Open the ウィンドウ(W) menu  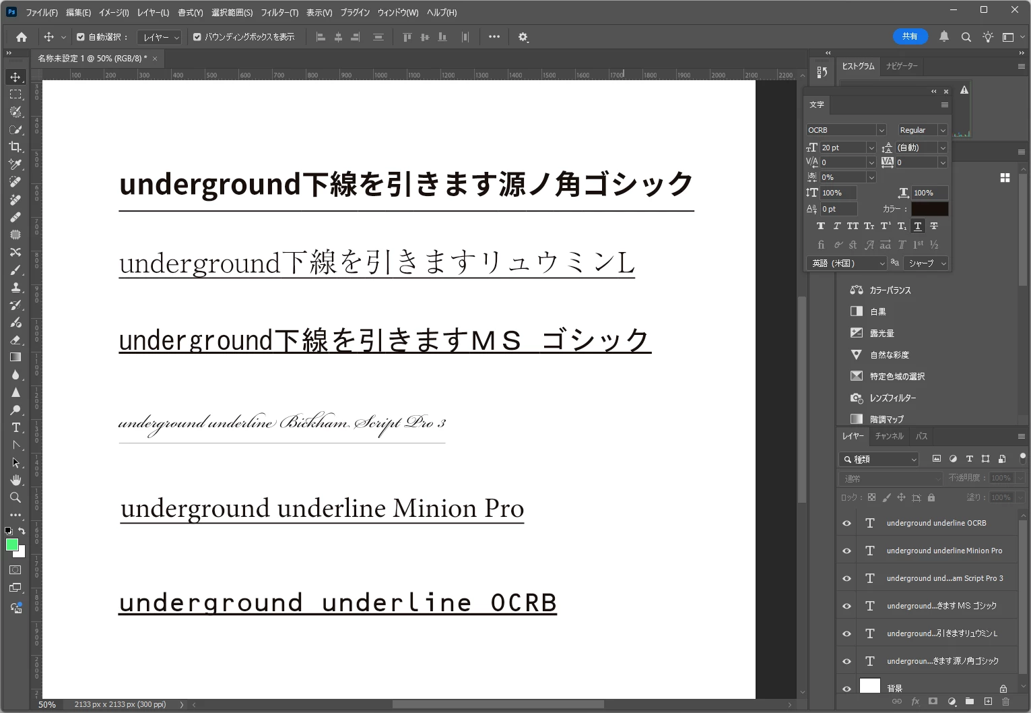tap(398, 12)
